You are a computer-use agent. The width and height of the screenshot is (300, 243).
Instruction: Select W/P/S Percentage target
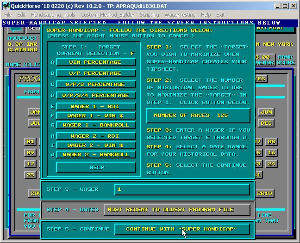(x=96, y=84)
